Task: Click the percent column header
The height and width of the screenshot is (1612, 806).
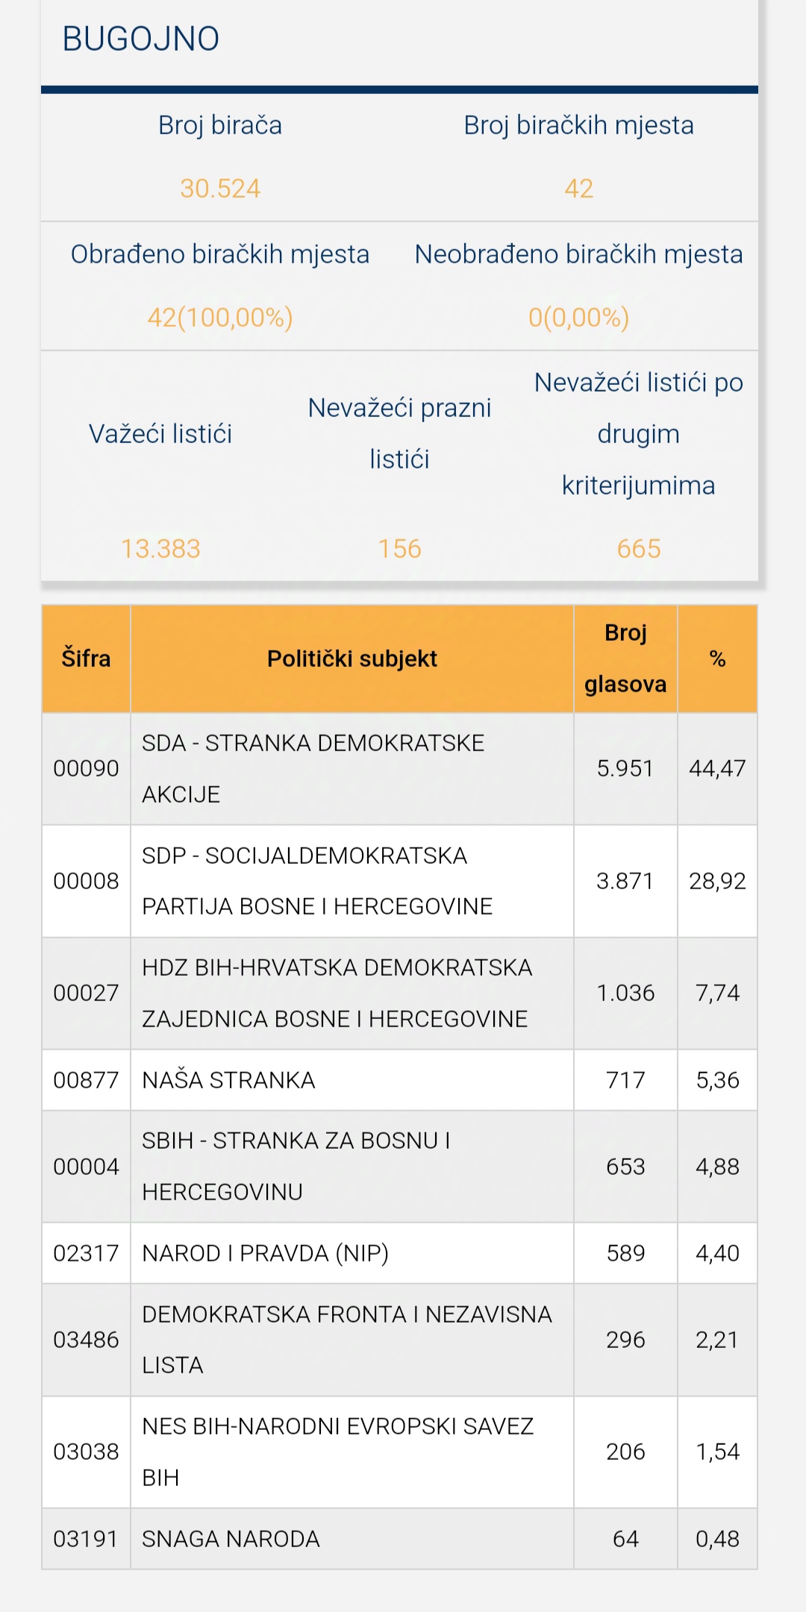Action: click(x=717, y=659)
